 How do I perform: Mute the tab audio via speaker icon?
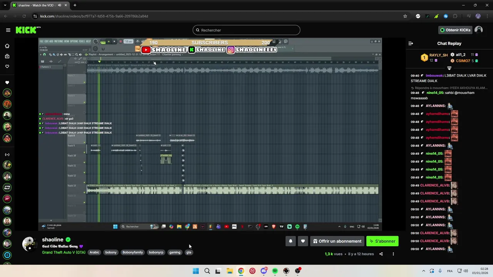[59, 5]
